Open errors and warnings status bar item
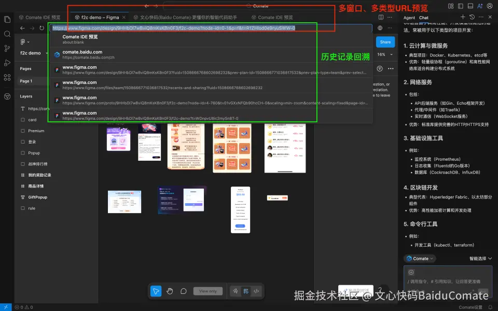The height and width of the screenshot is (311, 498). point(24,307)
